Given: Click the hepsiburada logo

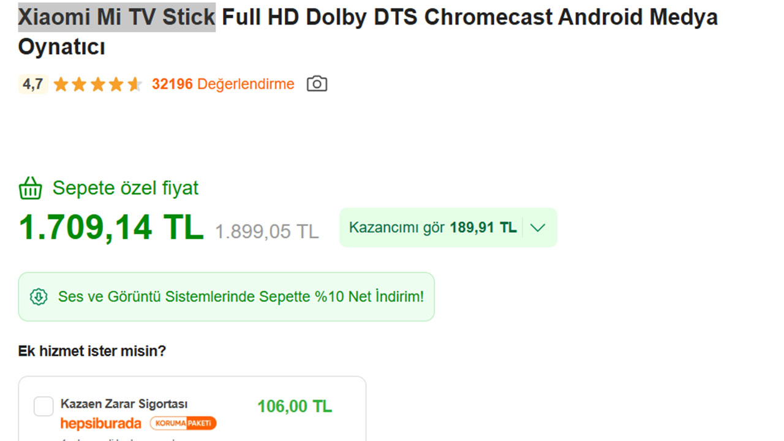Looking at the screenshot, I should click(100, 423).
